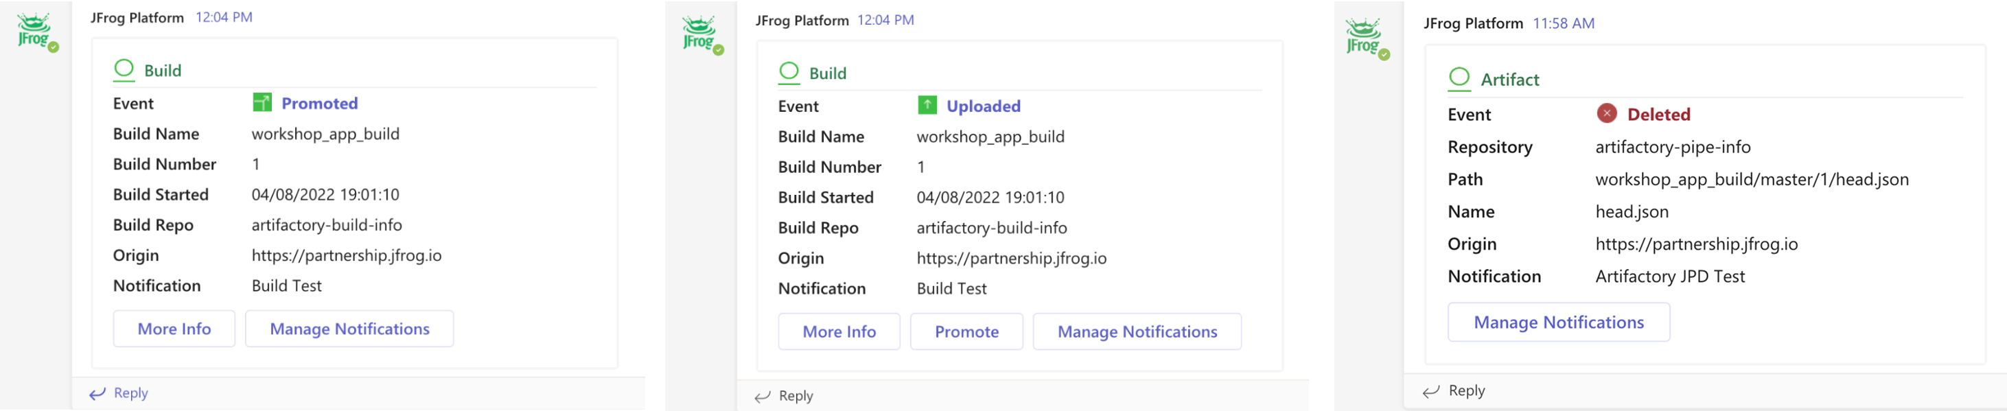Click the name value head.json
Screen dimensions: 2007x411
[1632, 212]
